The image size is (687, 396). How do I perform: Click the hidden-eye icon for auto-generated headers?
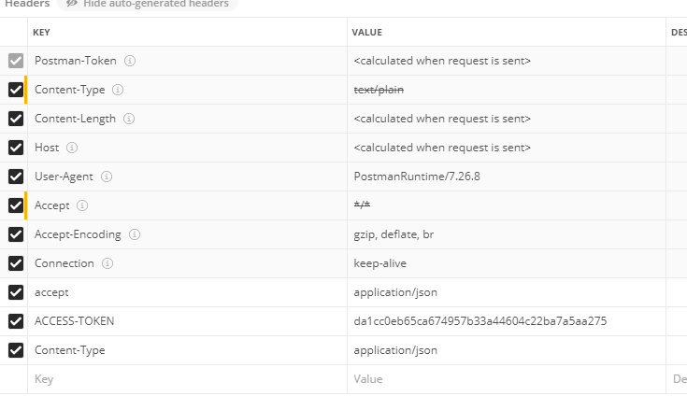tap(70, 4)
